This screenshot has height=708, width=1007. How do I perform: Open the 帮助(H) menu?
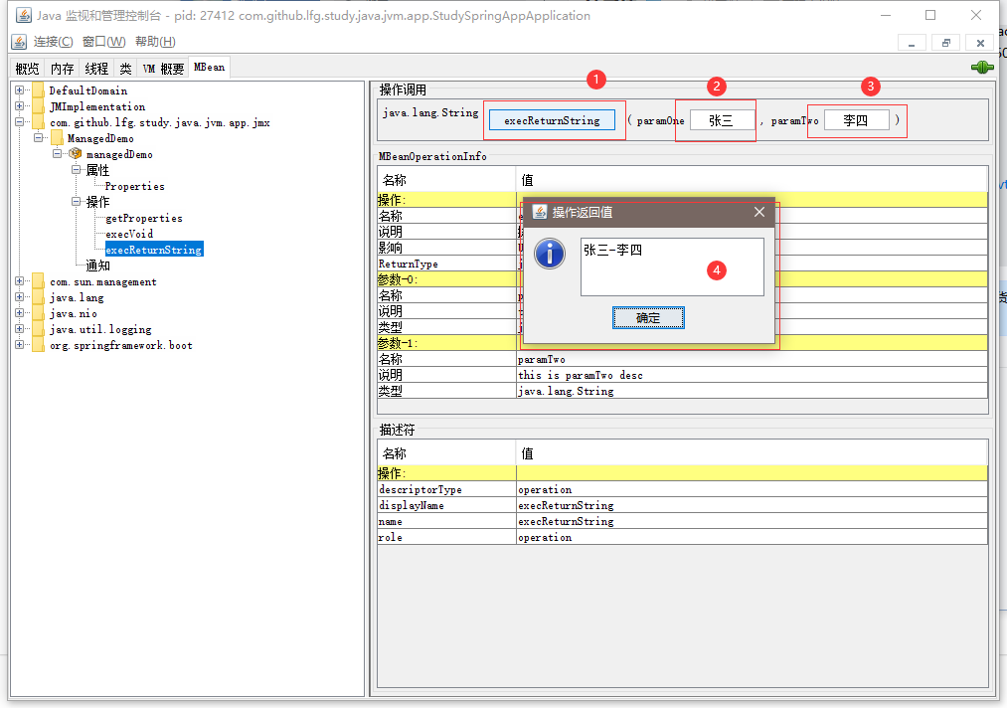[155, 42]
